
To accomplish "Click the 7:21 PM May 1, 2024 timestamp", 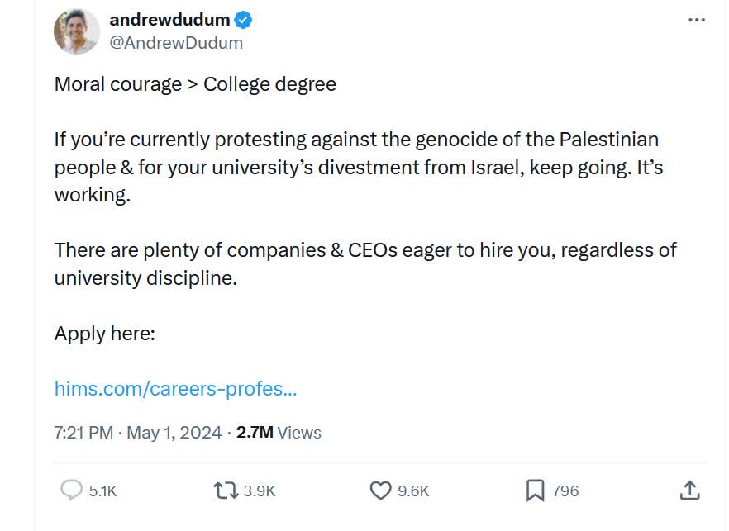I will coord(138,432).
